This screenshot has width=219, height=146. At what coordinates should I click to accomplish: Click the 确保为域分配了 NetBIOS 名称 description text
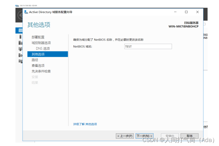[x=108, y=40]
